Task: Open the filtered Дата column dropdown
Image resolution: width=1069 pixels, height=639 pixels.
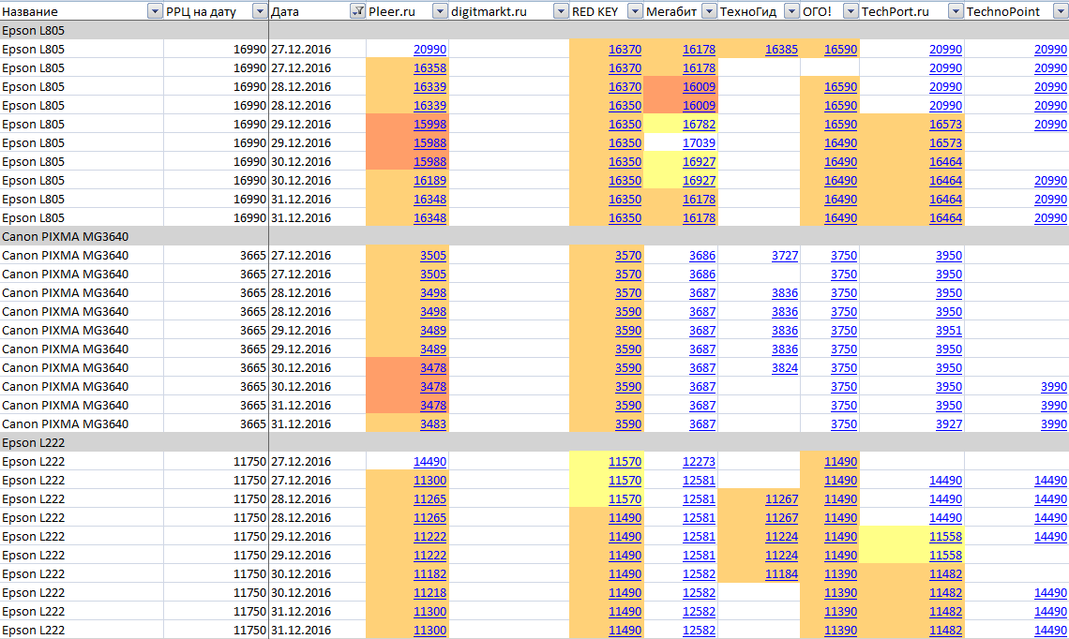Action: tap(357, 11)
